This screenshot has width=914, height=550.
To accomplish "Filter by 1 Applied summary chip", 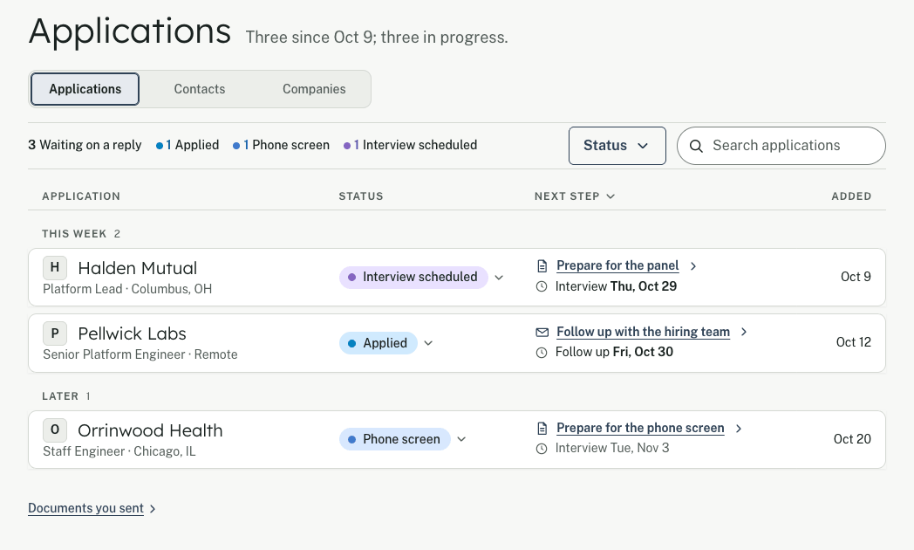I will click(x=188, y=145).
